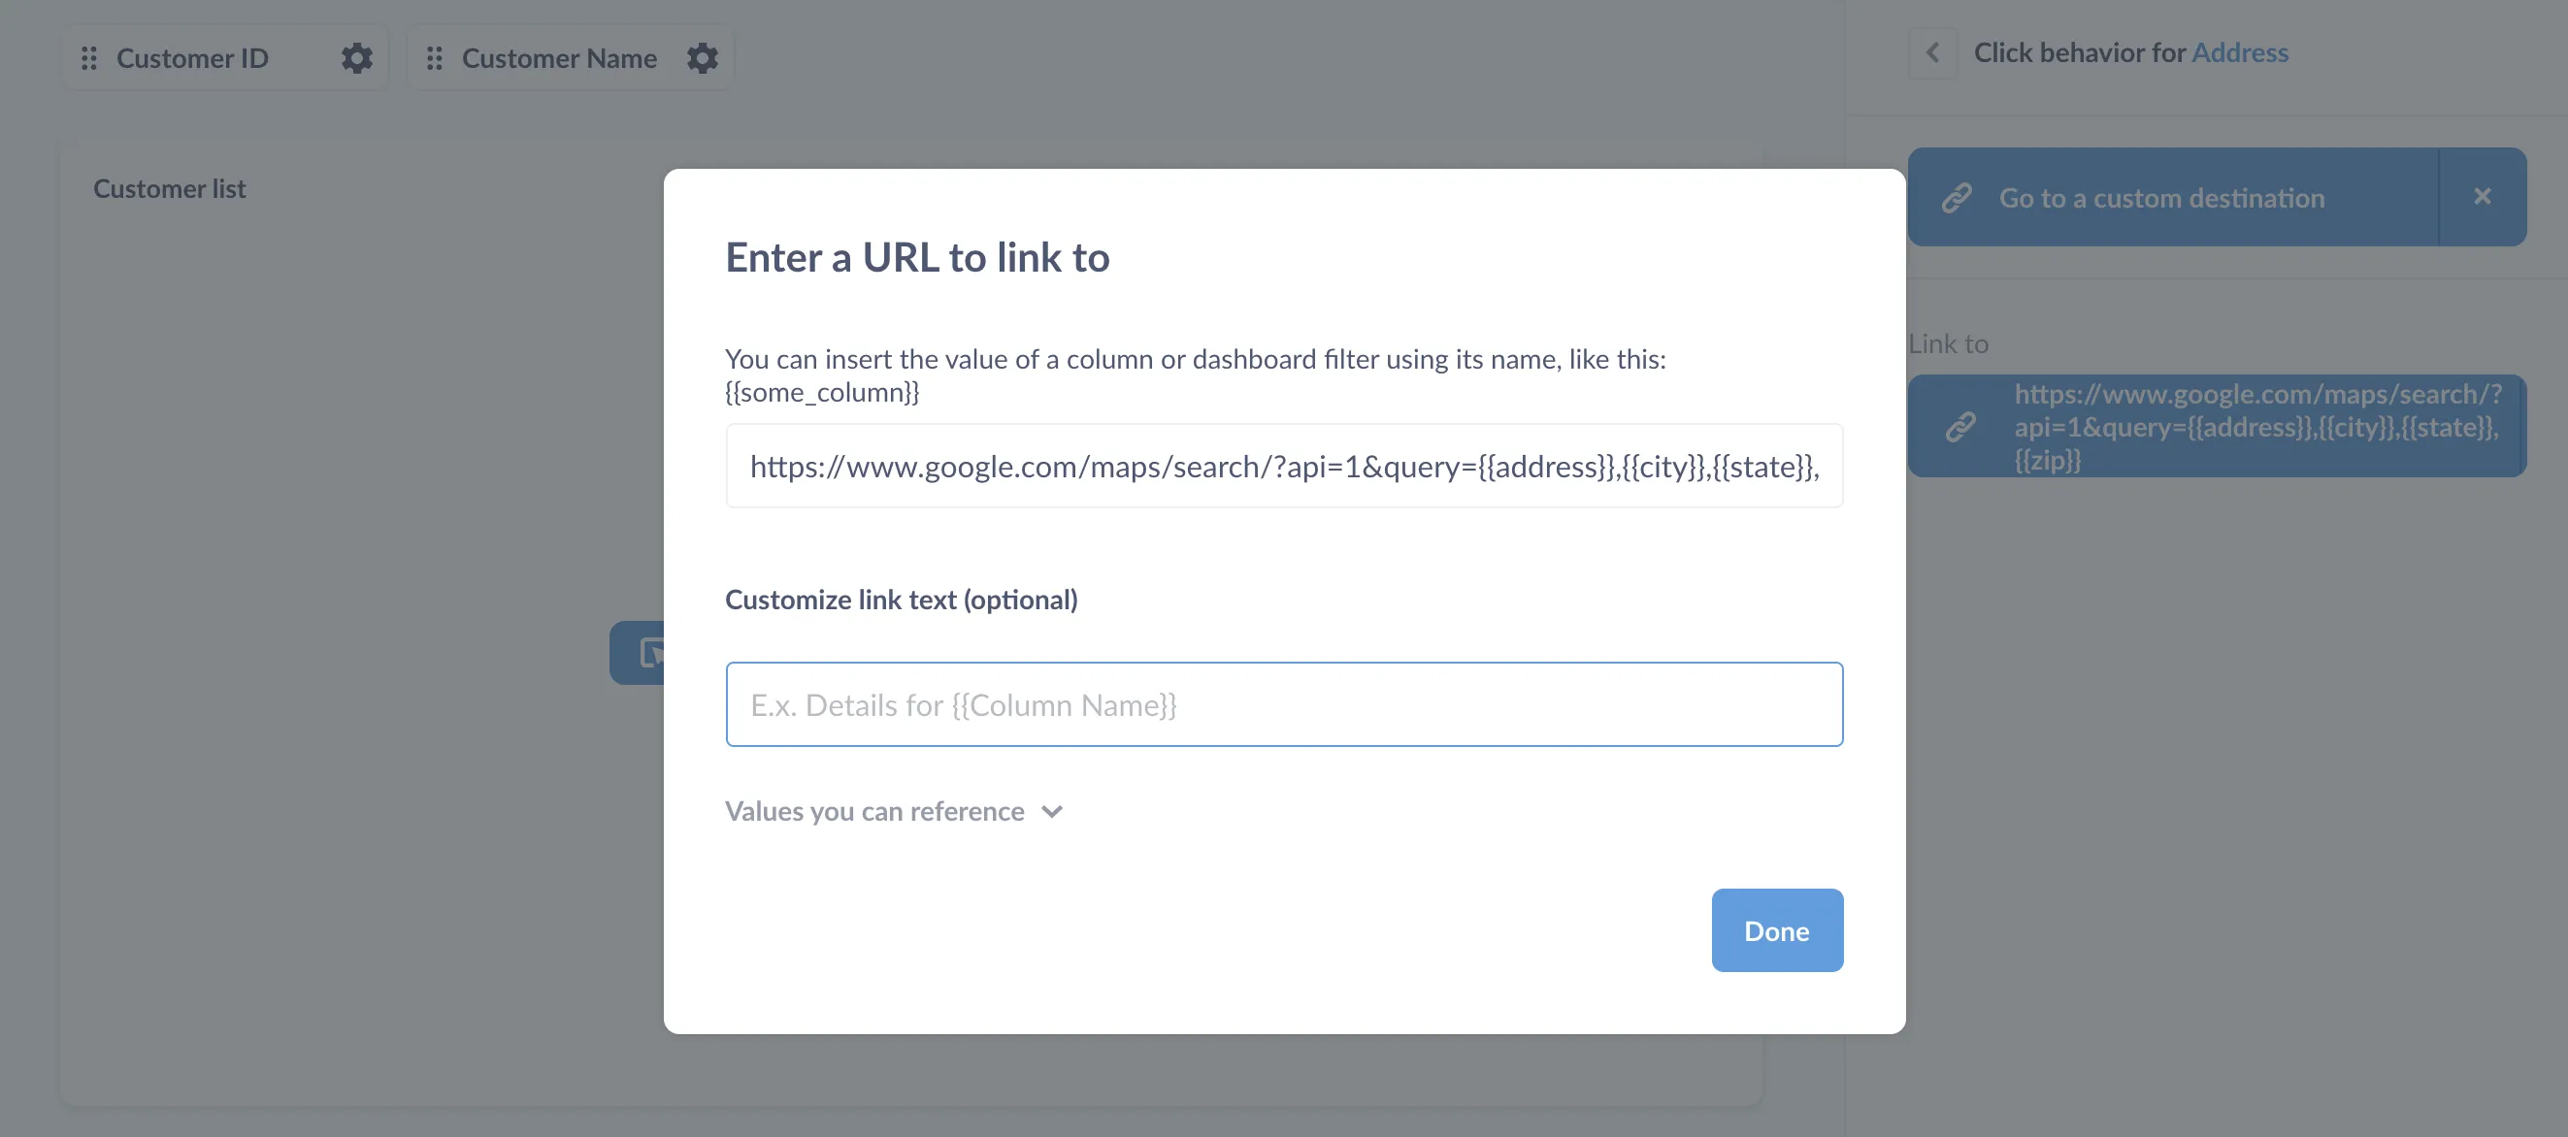Click the customize link text field

tap(1284, 704)
